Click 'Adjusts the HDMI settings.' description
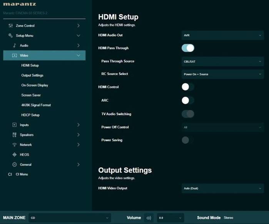269x224 pixels. tap(117, 25)
